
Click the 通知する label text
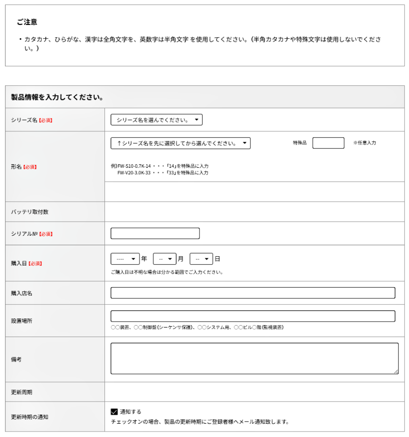click(x=130, y=412)
